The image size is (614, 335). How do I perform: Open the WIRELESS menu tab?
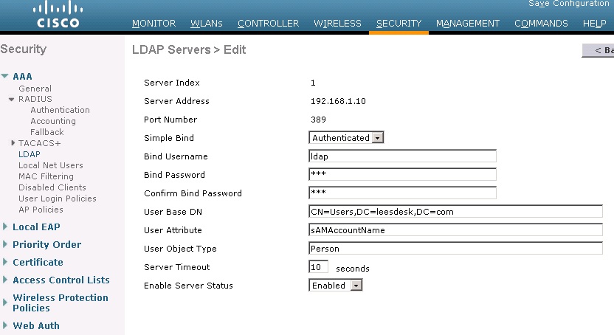click(337, 24)
